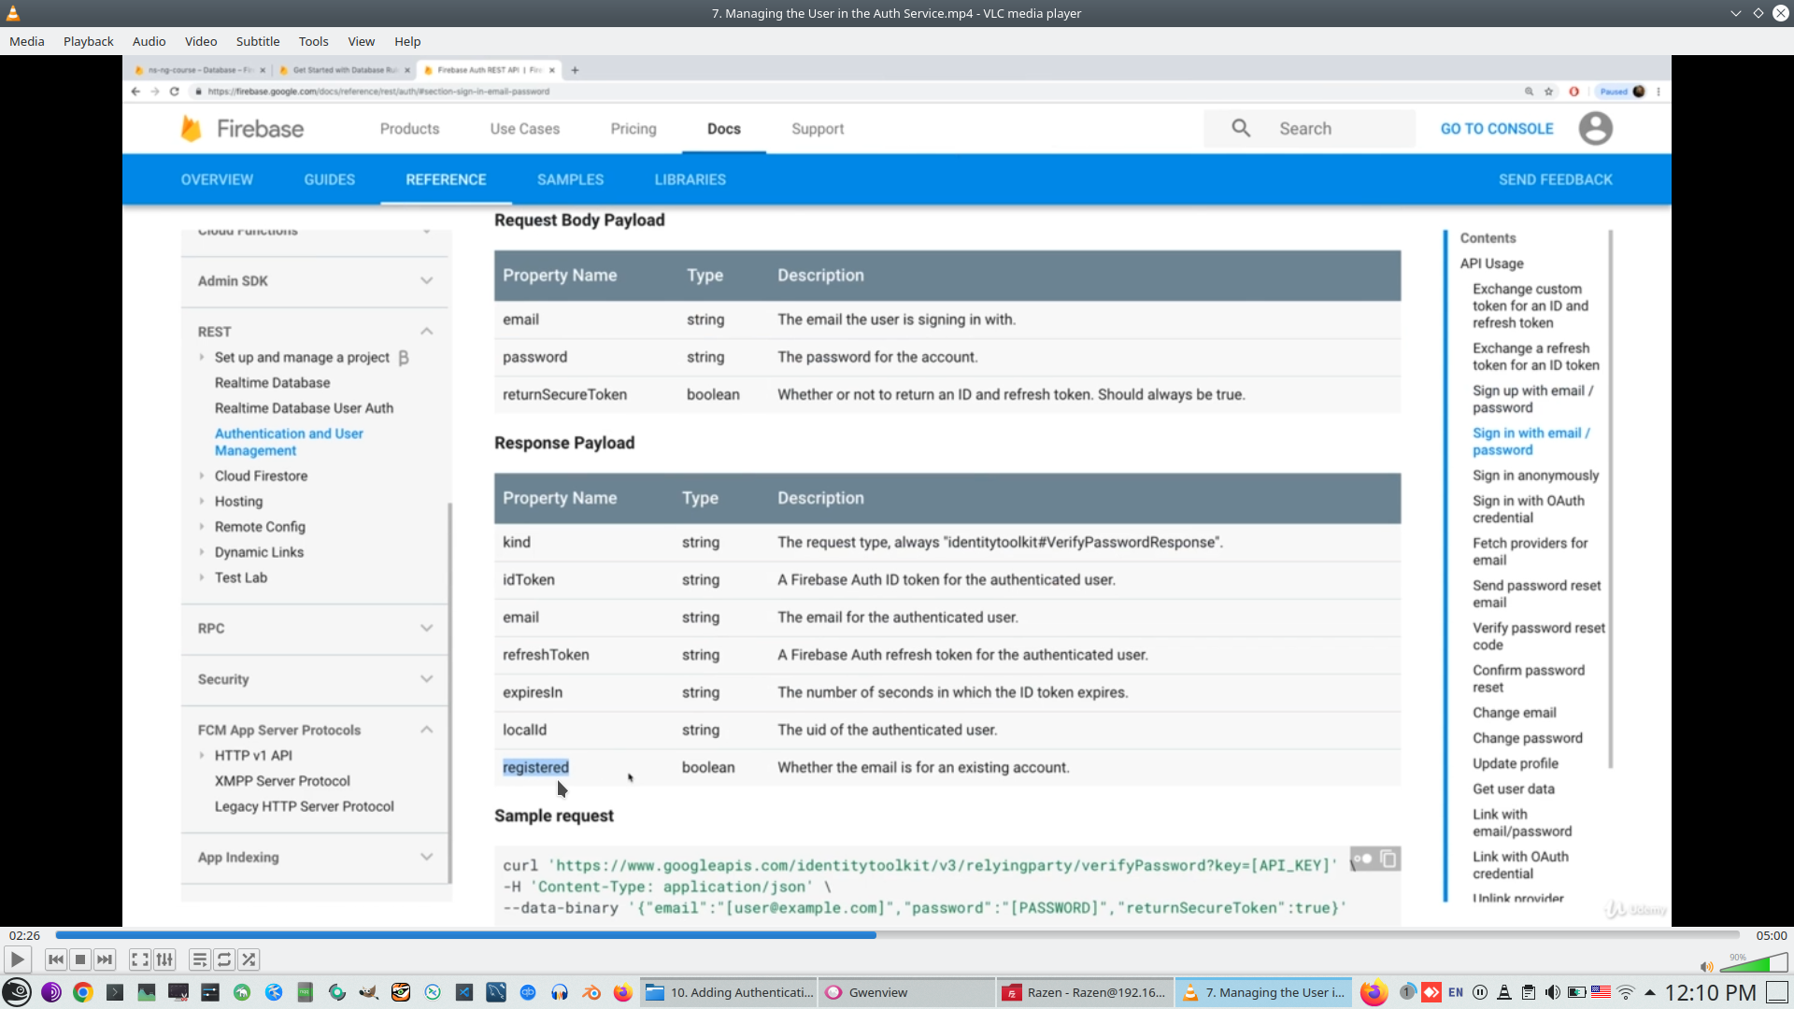The height and width of the screenshot is (1009, 1794).
Task: Toggle random shuffle playback
Action: coord(249,959)
